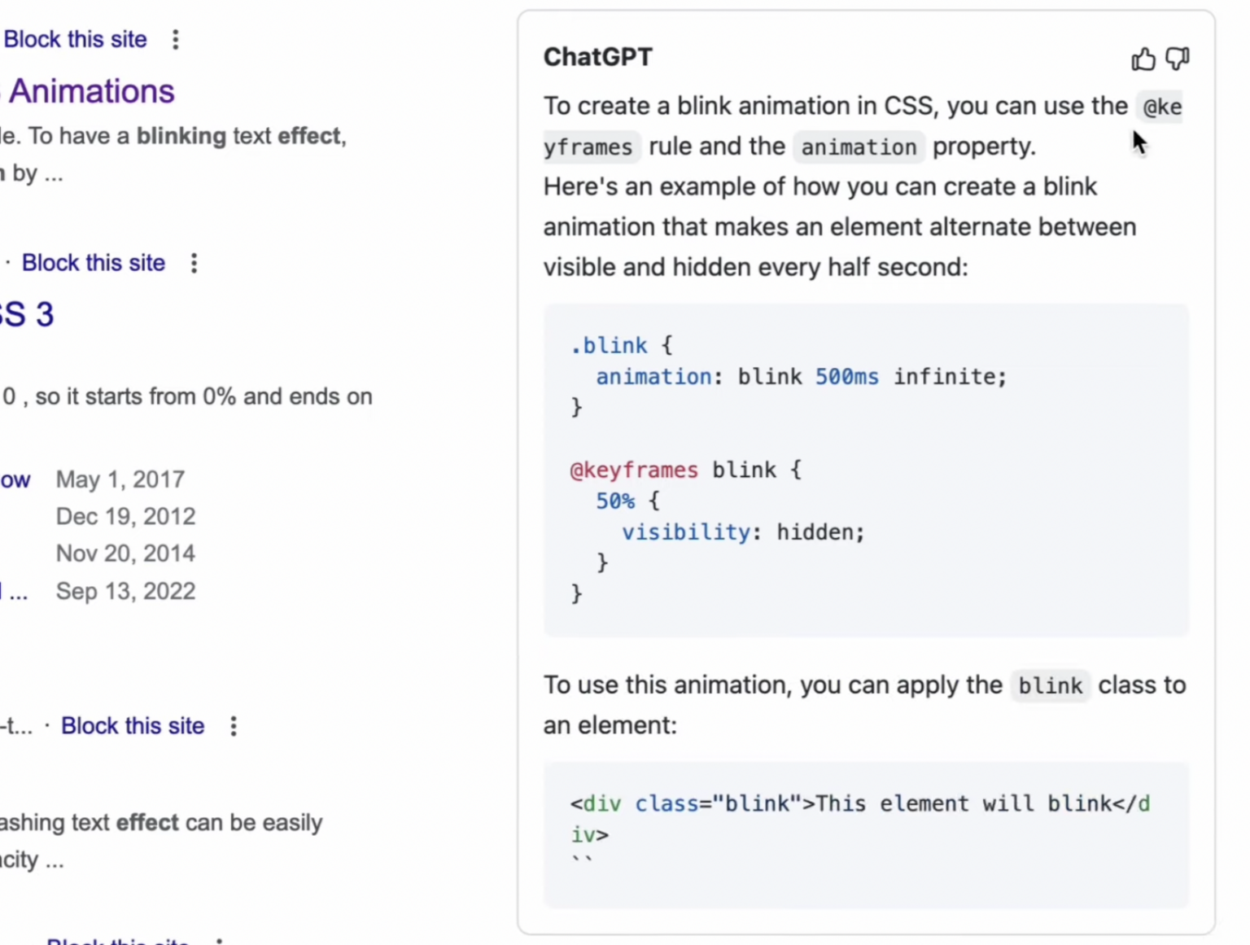Viewport: 1250px width, 945px height.
Task: Click the Dec 19, 2012 date entry
Action: [125, 517]
